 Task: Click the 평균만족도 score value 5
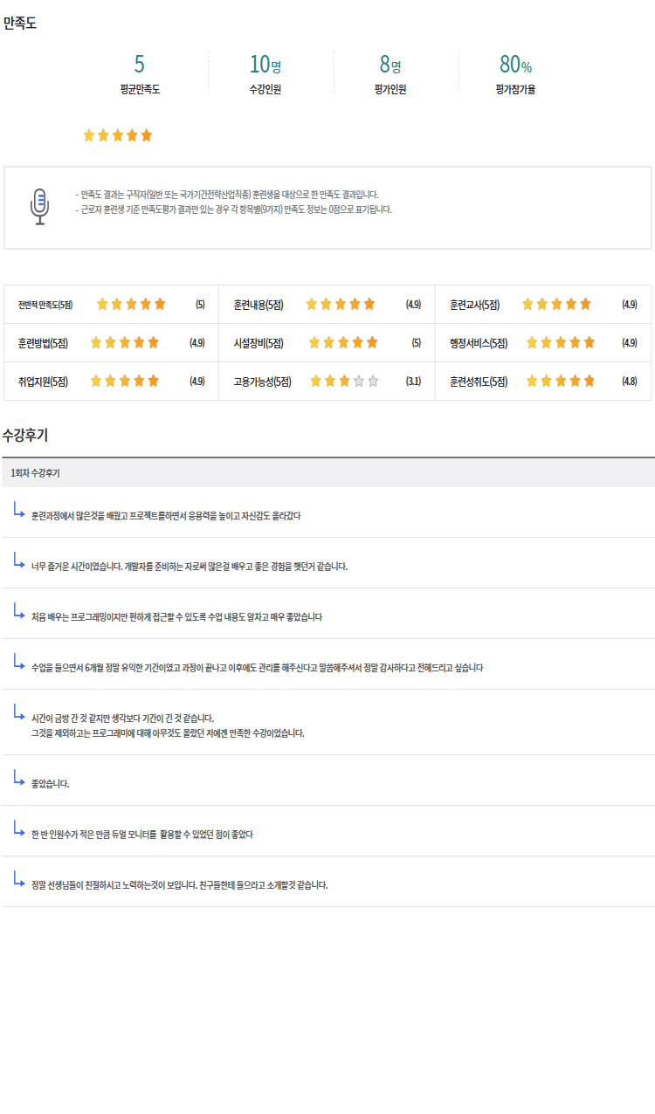(140, 65)
